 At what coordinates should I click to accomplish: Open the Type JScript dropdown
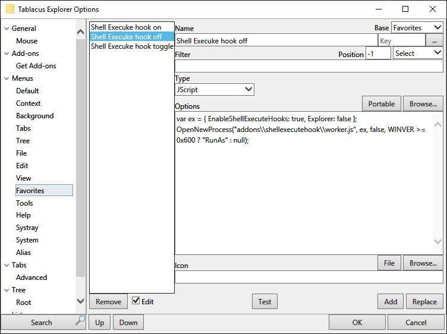pos(215,90)
